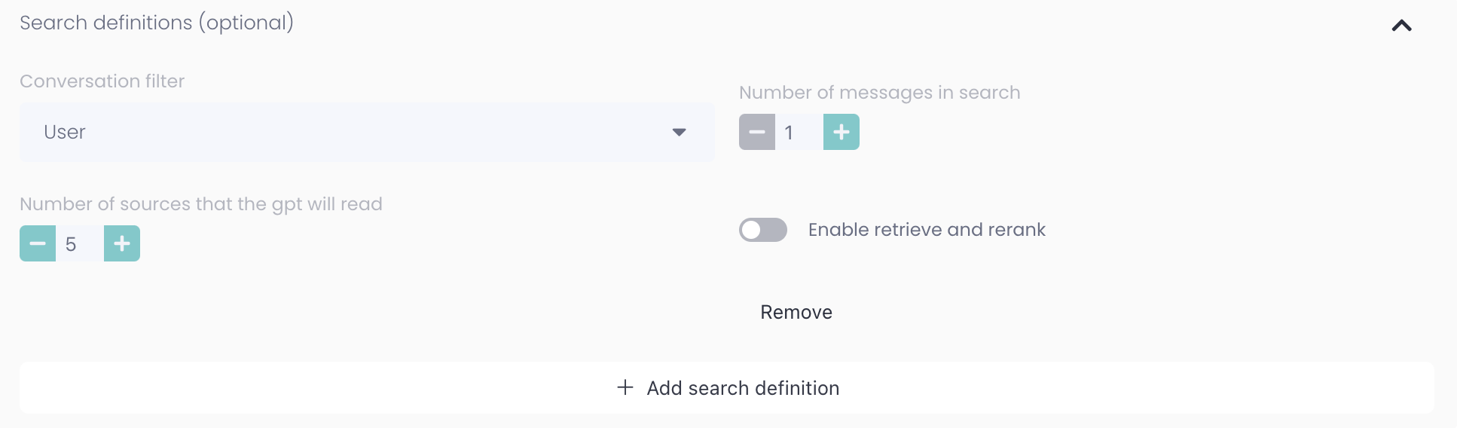Click the Conversation filter dropdown arrow
Viewport: 1457px width, 428px height.
click(679, 133)
